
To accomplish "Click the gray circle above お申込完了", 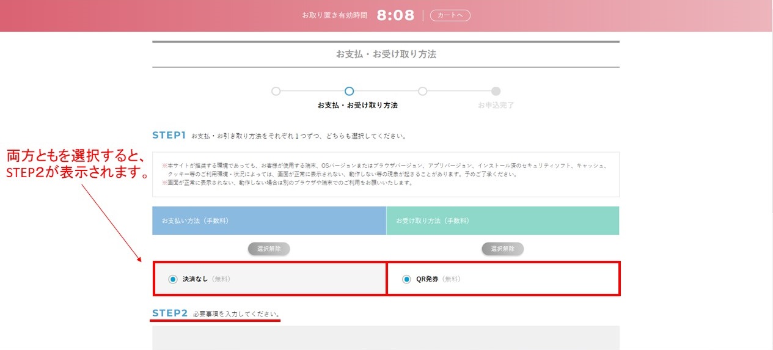I will 496,91.
